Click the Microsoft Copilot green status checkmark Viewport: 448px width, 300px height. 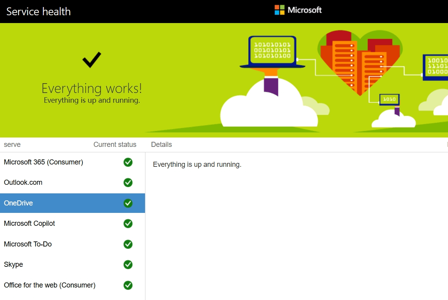(x=128, y=223)
